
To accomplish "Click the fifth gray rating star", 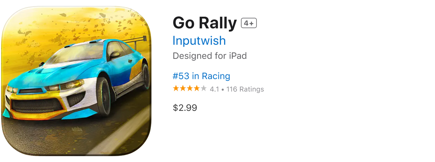I will coord(203,89).
